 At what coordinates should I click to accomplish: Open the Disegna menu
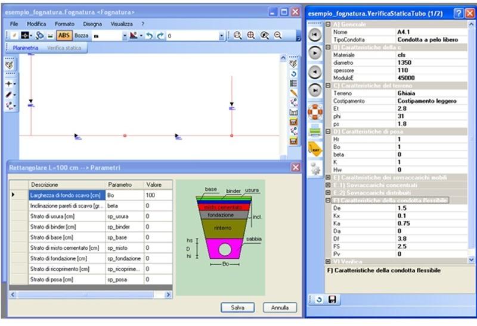[92, 24]
